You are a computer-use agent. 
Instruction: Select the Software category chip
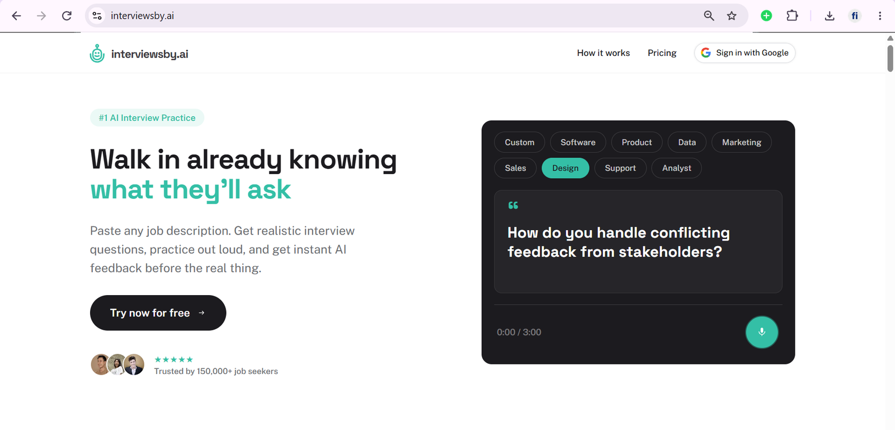point(578,142)
